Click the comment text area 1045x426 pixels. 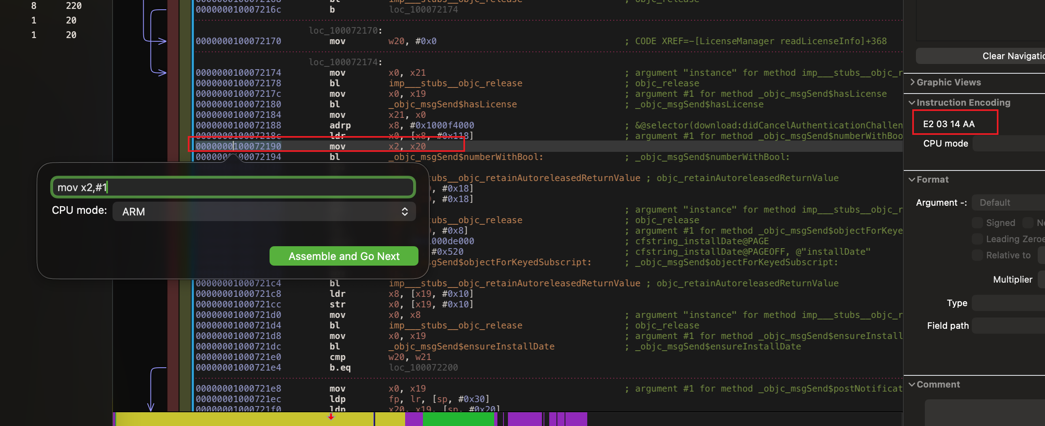(985, 413)
